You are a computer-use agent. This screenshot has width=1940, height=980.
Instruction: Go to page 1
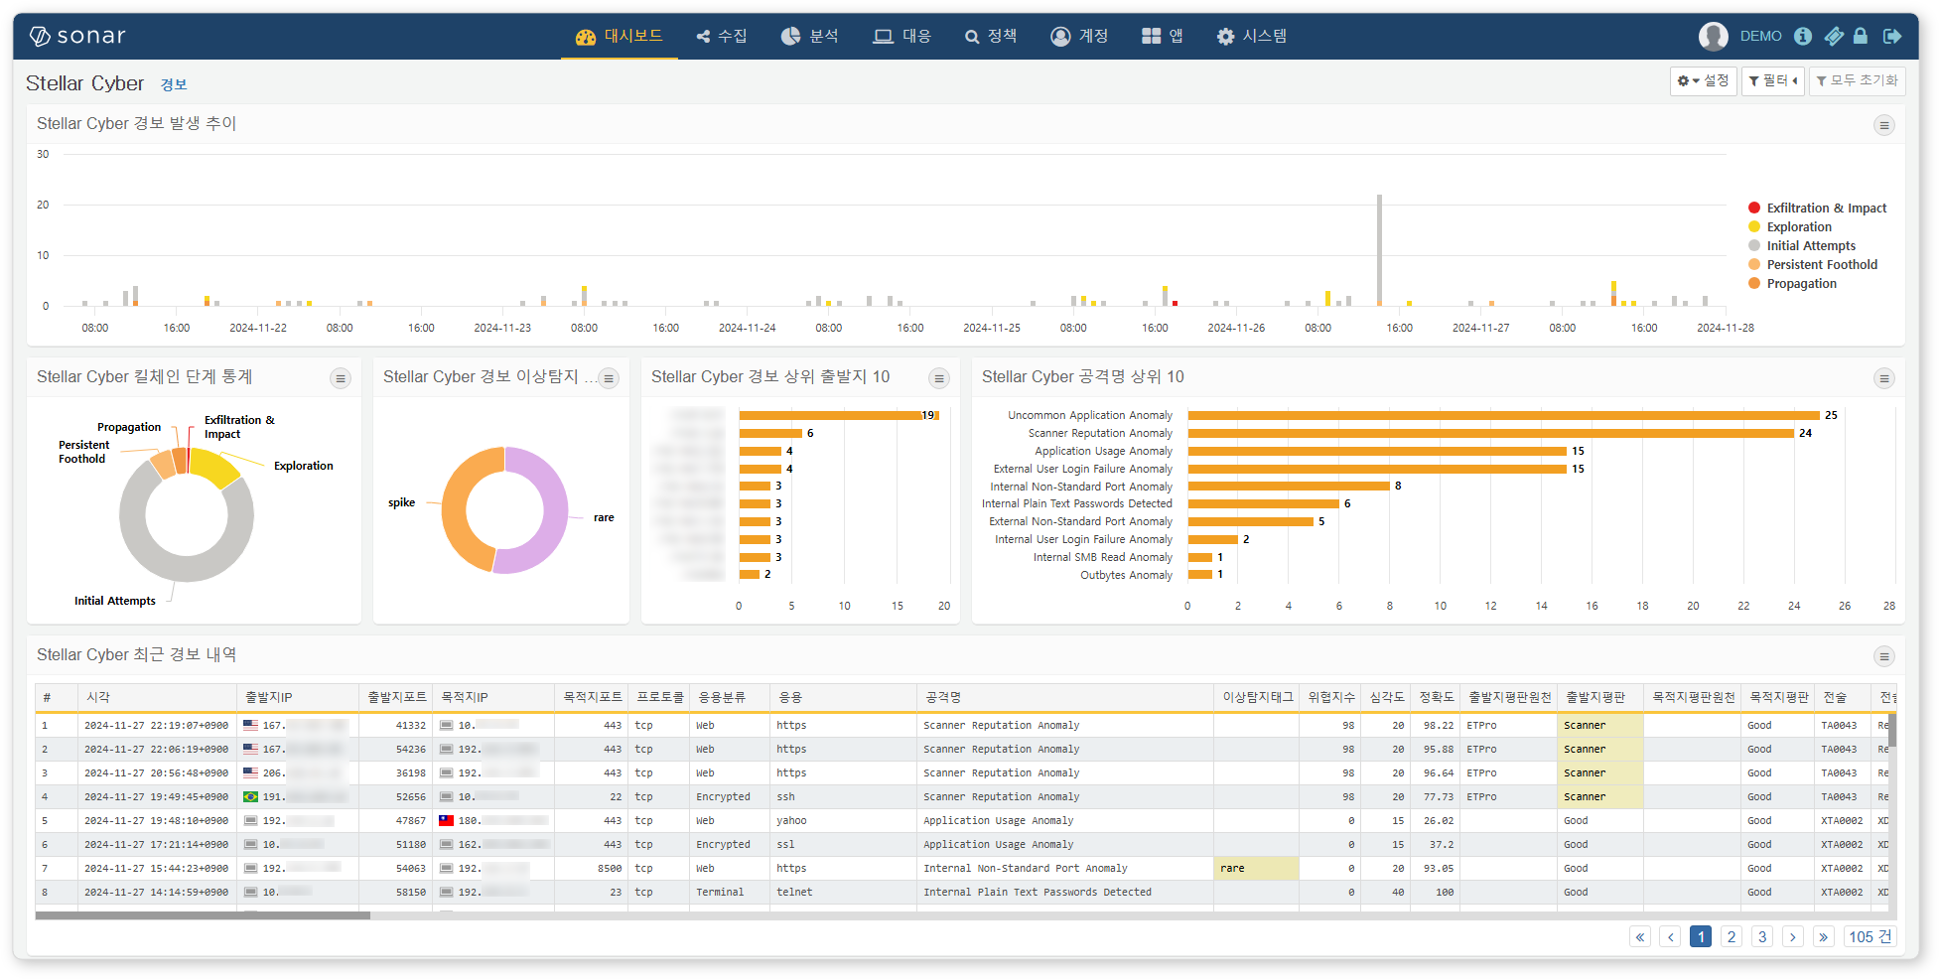tap(1701, 936)
